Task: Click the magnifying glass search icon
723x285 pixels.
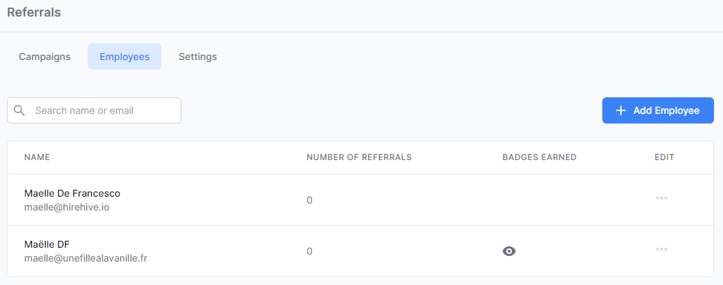Action: coord(19,110)
